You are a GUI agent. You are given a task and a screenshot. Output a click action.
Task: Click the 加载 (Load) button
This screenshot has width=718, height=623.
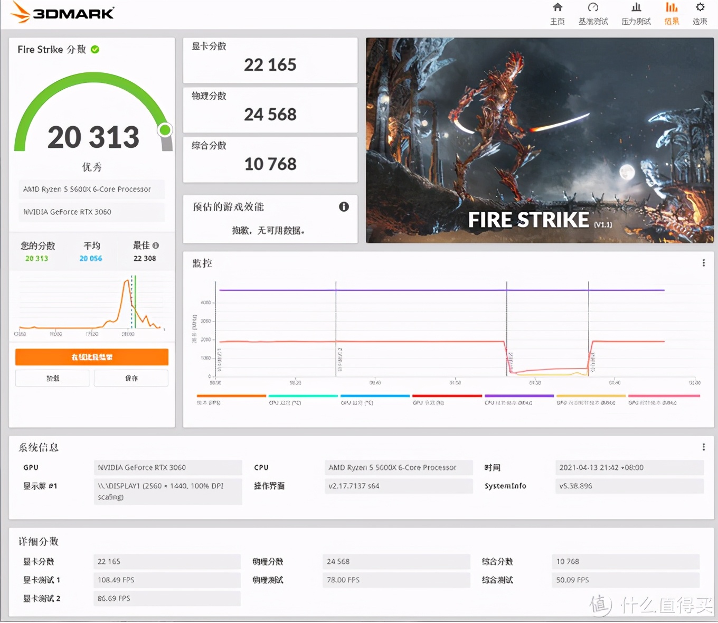tap(52, 379)
